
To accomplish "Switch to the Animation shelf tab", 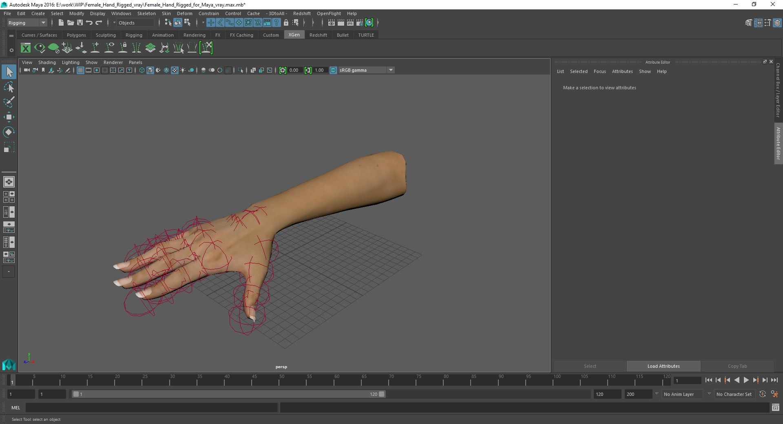I will coord(163,35).
